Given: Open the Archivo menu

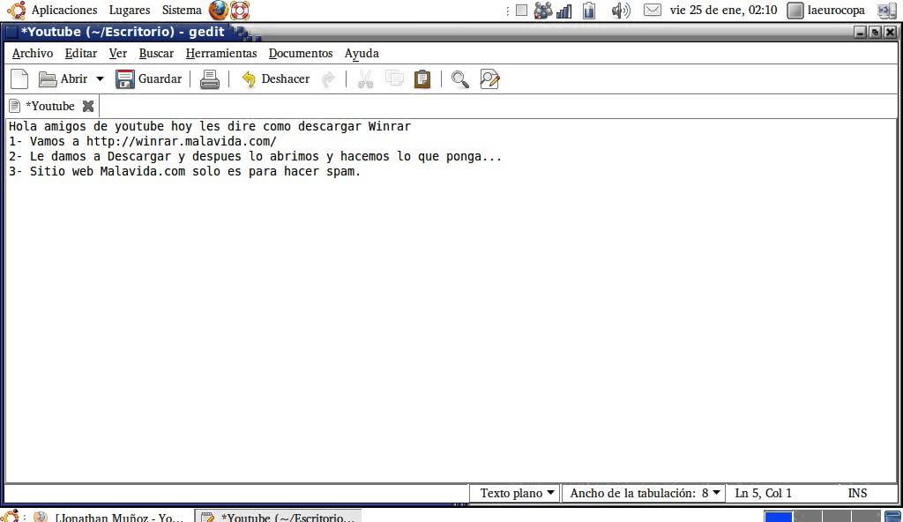Looking at the screenshot, I should [33, 53].
